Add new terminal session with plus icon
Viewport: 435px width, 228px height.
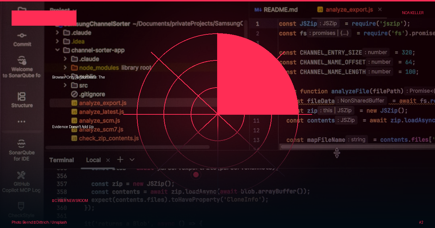click(x=120, y=160)
